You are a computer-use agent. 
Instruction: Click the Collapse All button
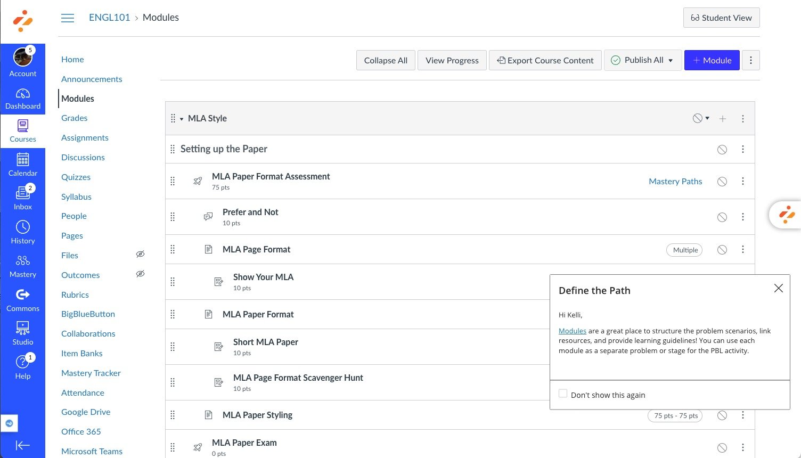coord(386,60)
